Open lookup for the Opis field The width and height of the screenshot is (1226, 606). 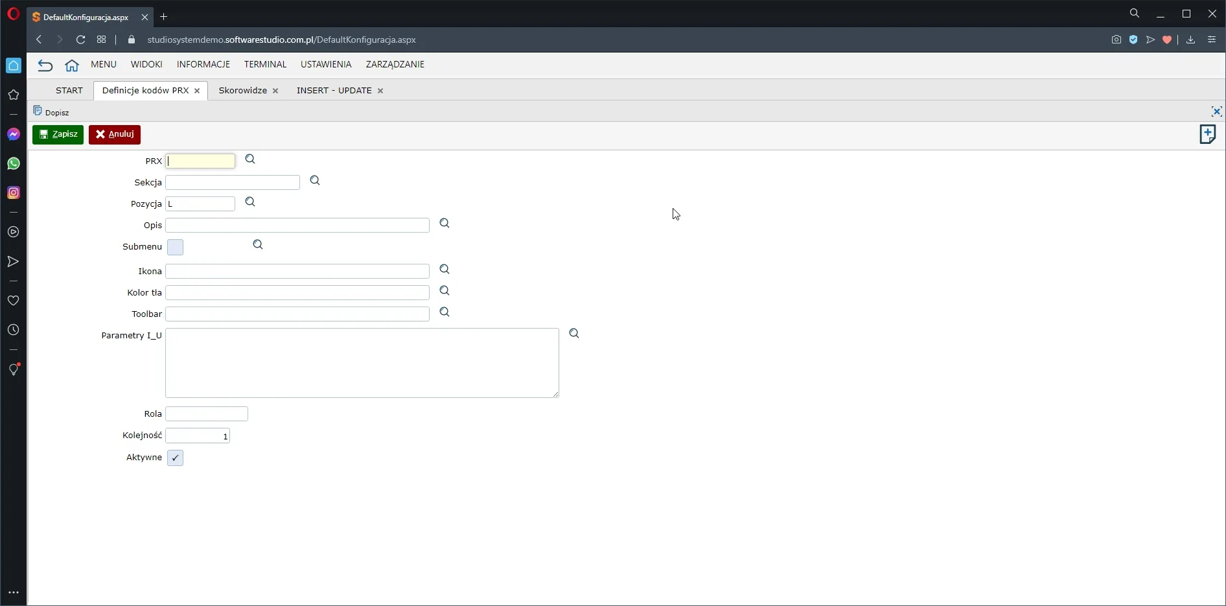[445, 224]
